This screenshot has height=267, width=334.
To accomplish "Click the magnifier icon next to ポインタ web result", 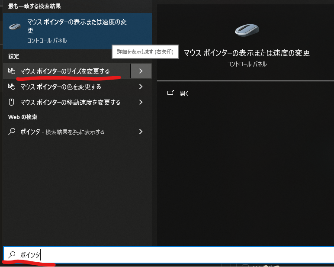I will pos(12,132).
